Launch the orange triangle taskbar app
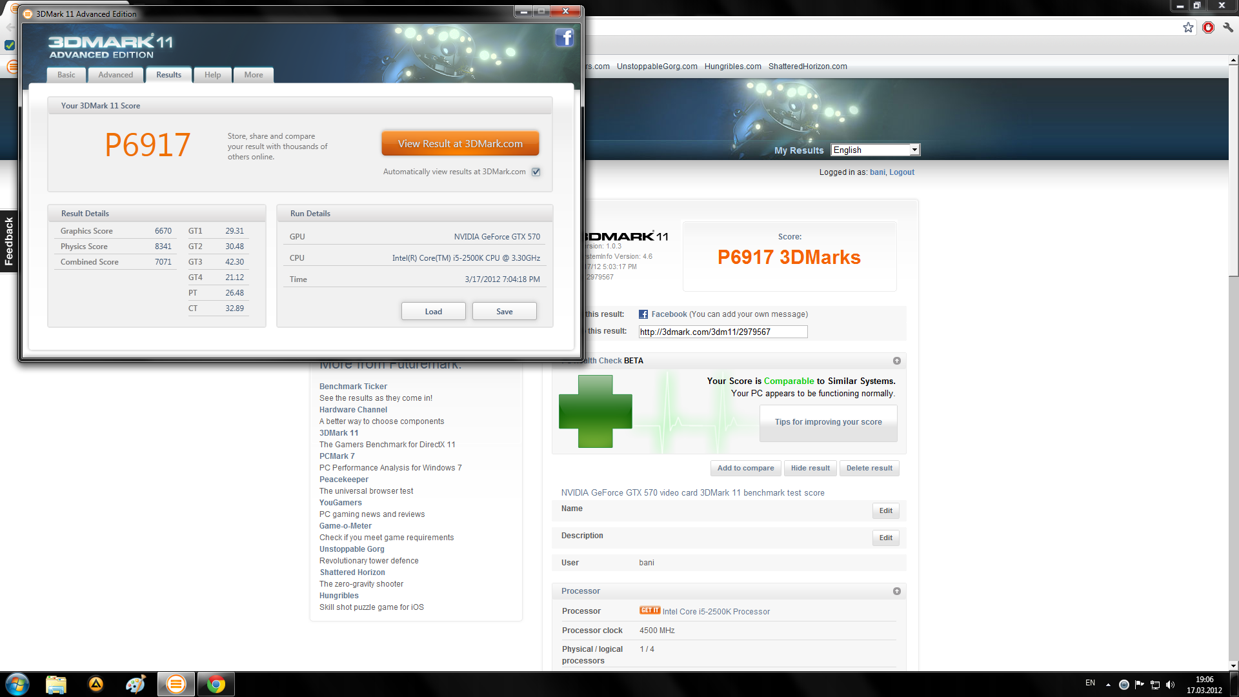 click(x=96, y=684)
